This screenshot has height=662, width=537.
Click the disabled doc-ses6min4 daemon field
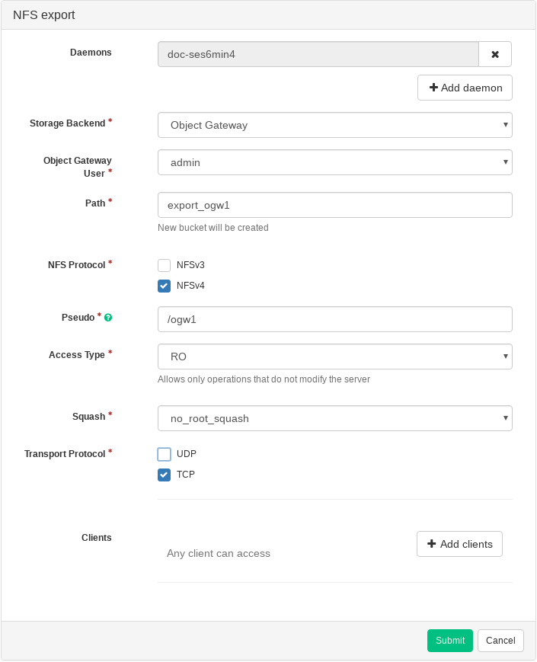(x=318, y=54)
